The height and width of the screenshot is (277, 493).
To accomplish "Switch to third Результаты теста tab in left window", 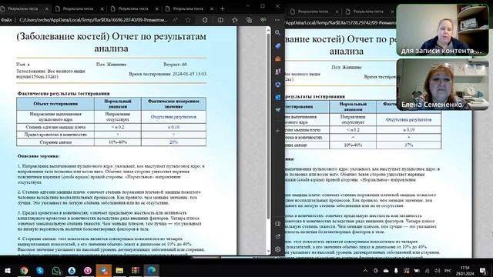I will (133, 8).
